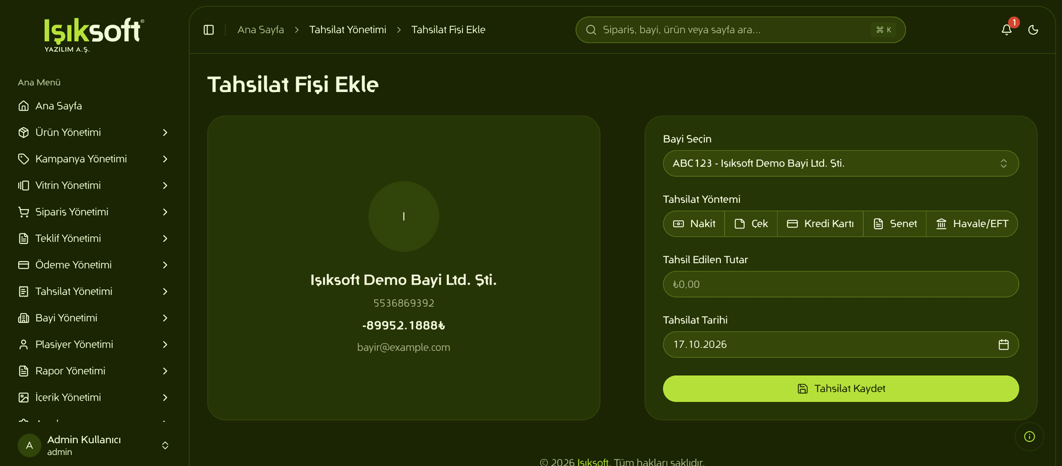Click the Vitrin Yönetimi icon
Image resolution: width=1062 pixels, height=466 pixels.
tap(24, 186)
